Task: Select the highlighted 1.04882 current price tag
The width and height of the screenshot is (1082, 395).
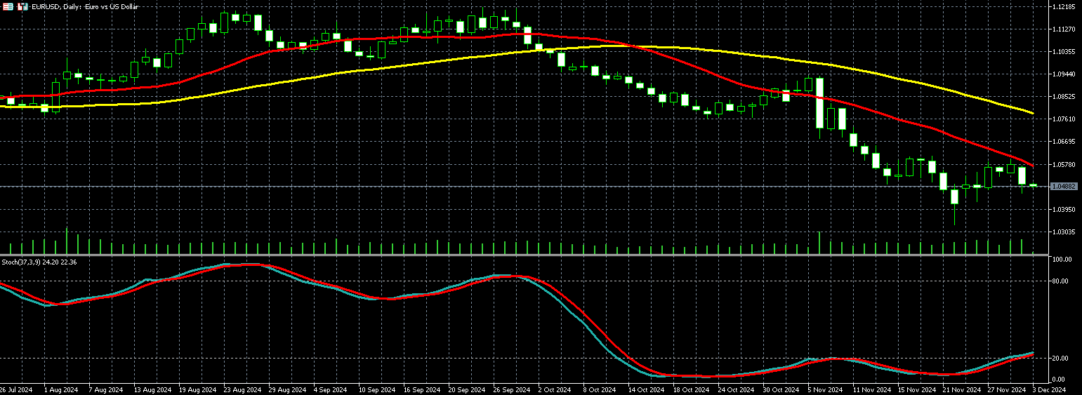Action: [1064, 187]
